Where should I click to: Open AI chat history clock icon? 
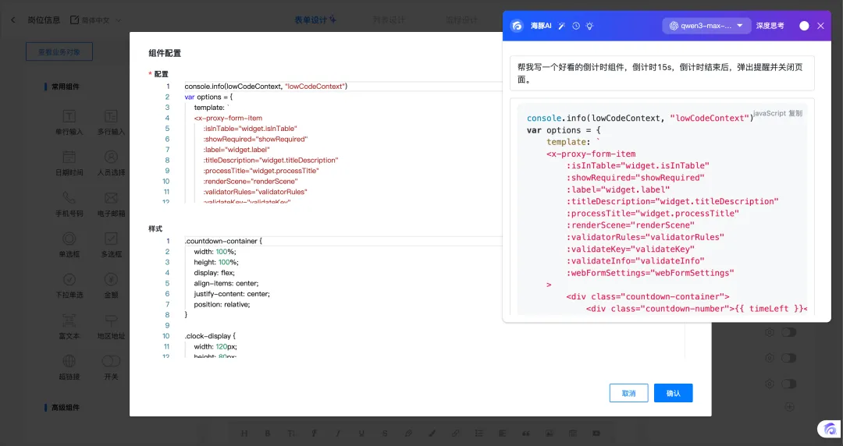coord(576,26)
